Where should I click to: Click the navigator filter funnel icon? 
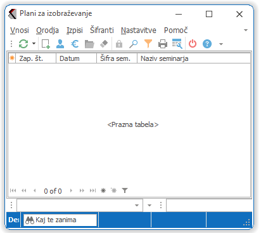pos(125,190)
